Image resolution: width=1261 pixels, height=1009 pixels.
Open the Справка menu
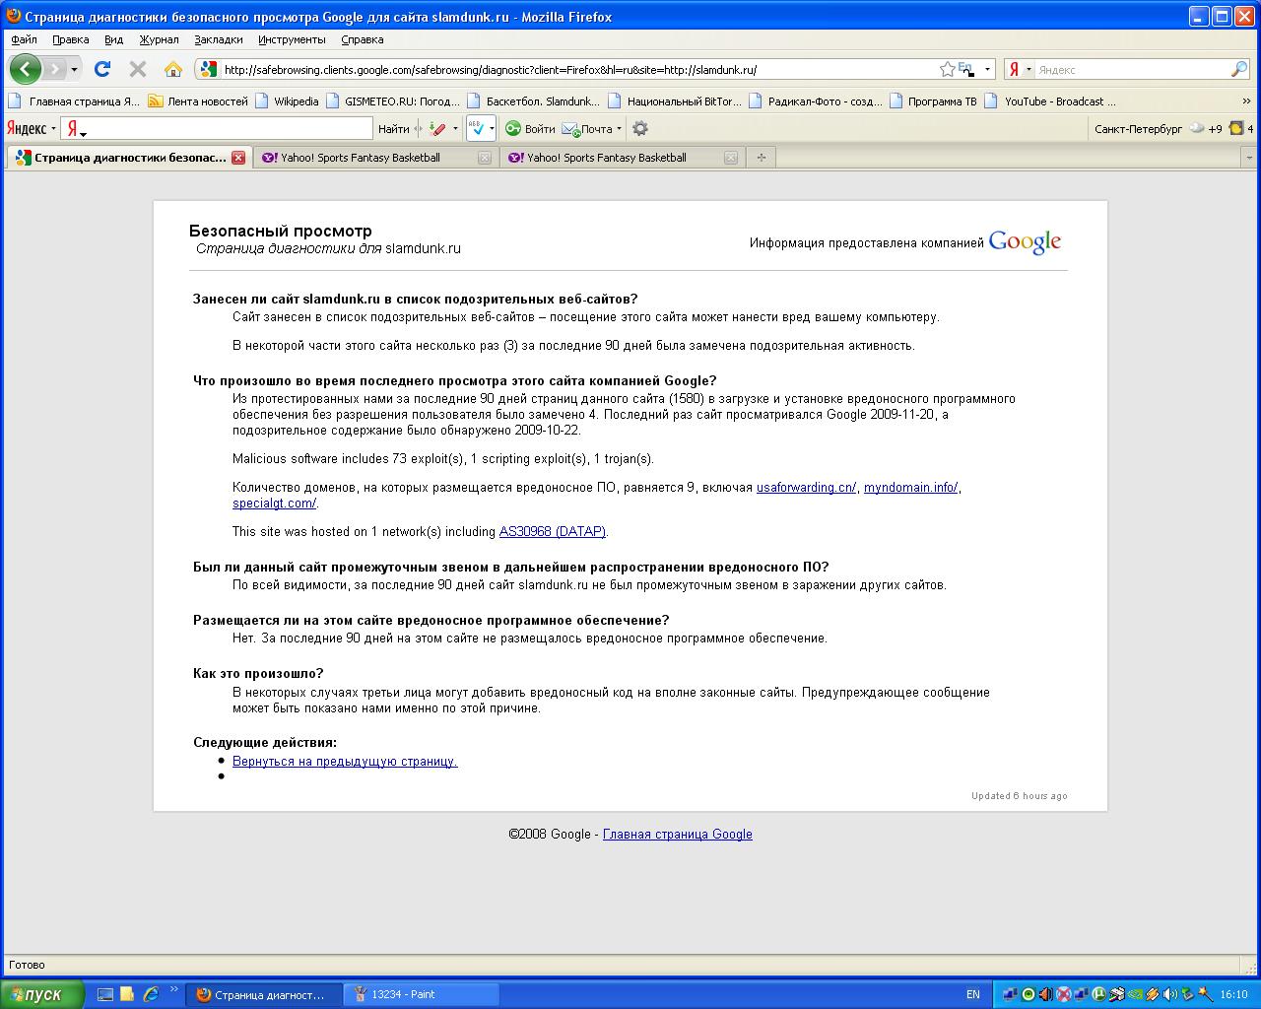pos(363,39)
